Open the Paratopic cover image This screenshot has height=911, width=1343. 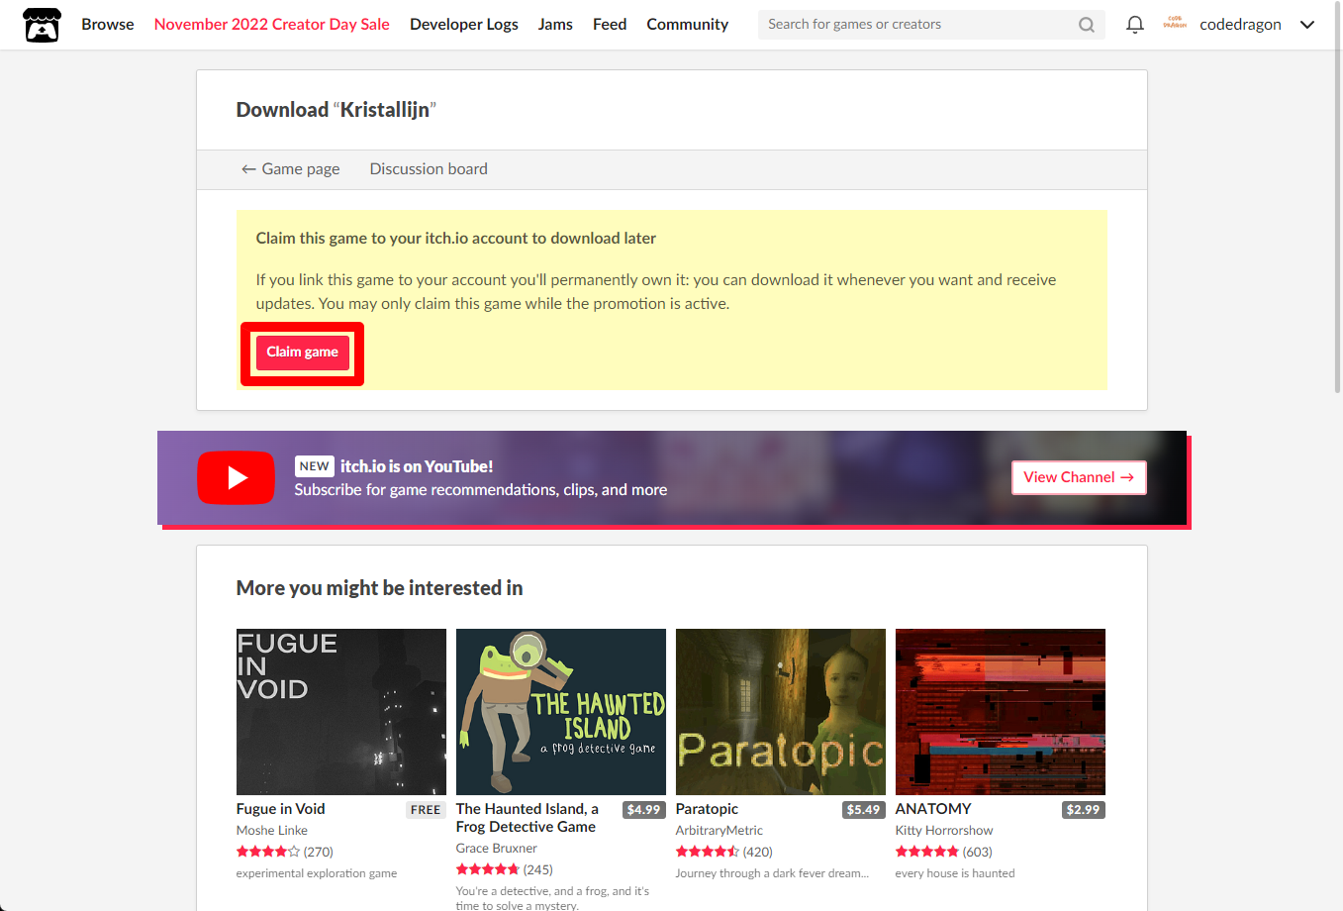(781, 712)
